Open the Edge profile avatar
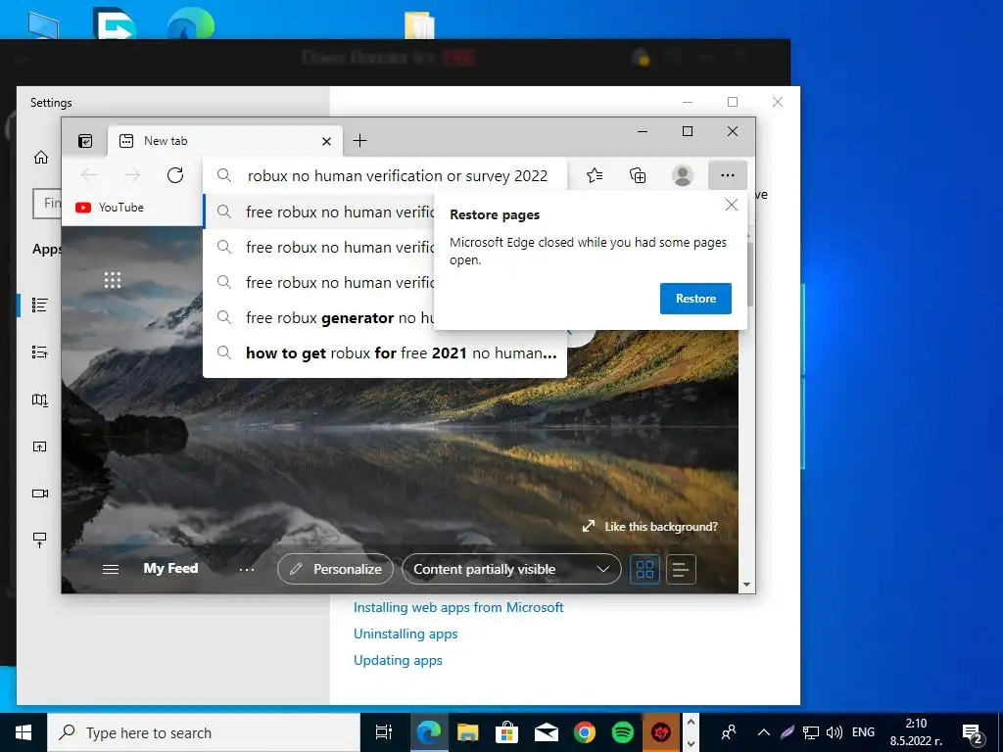The image size is (1003, 752). [683, 175]
